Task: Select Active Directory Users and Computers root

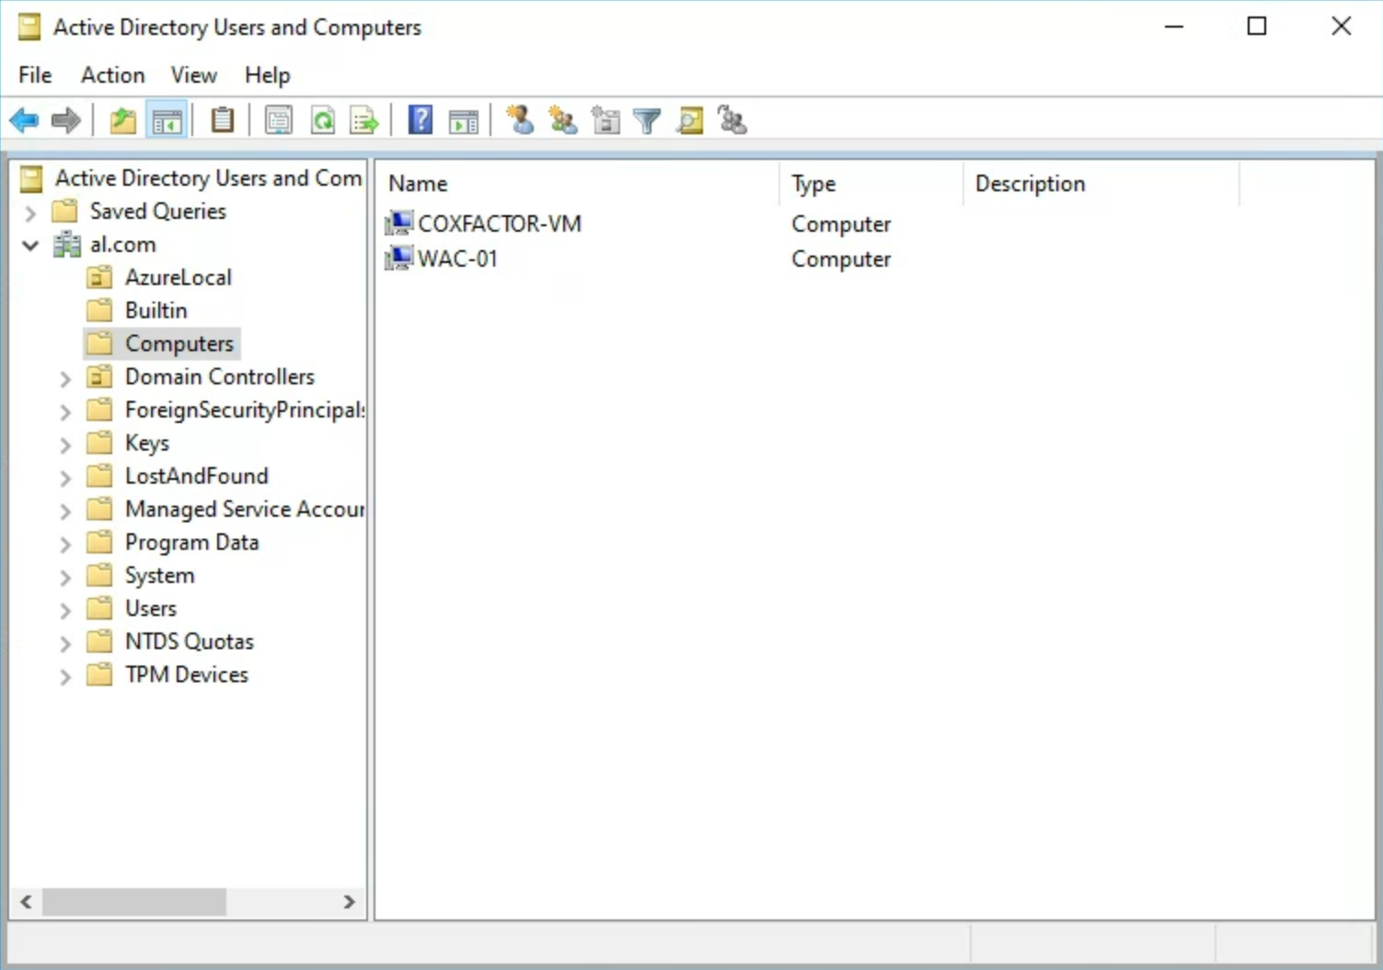Action: point(207,177)
